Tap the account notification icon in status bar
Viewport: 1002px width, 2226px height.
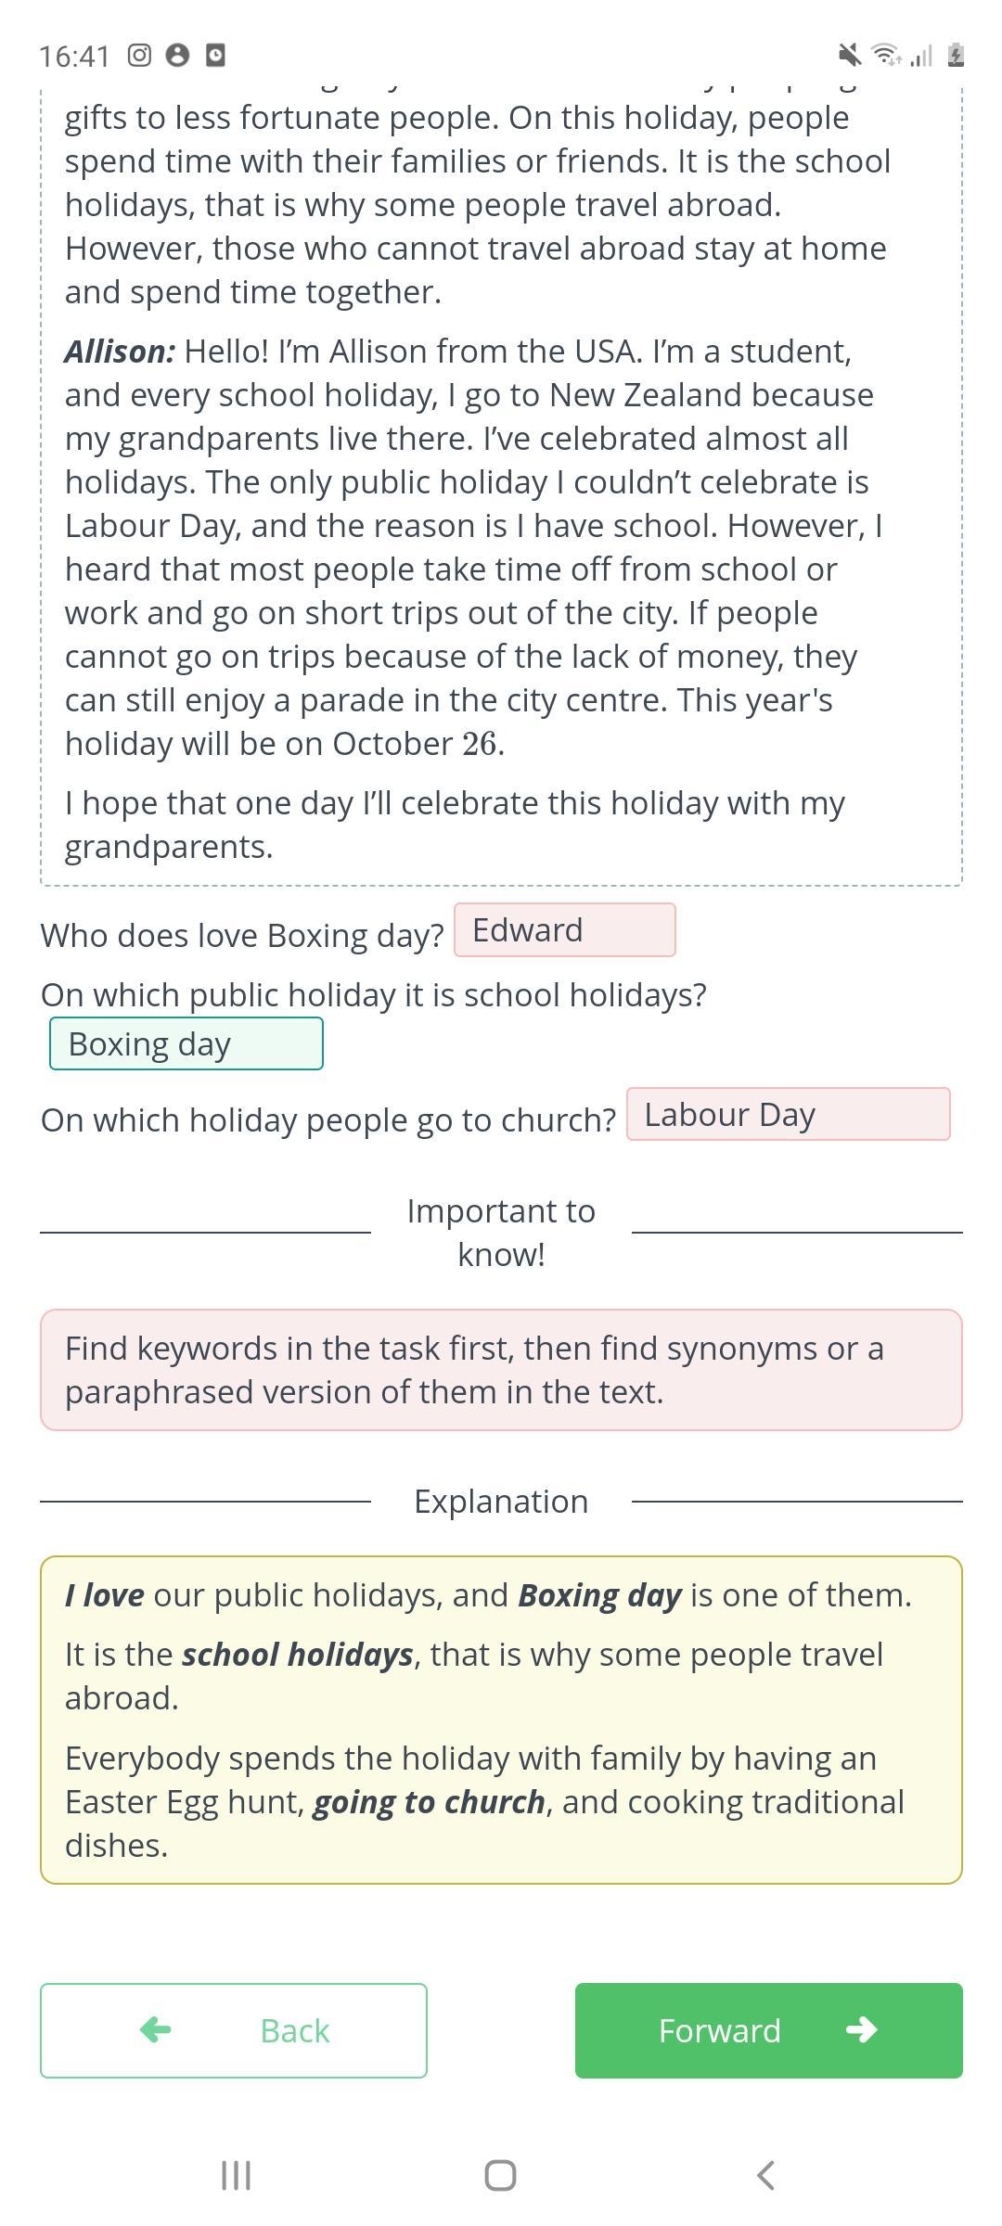tap(177, 56)
